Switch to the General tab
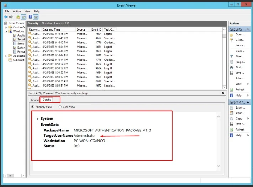Screen dimensions: 253x187 point(35,100)
